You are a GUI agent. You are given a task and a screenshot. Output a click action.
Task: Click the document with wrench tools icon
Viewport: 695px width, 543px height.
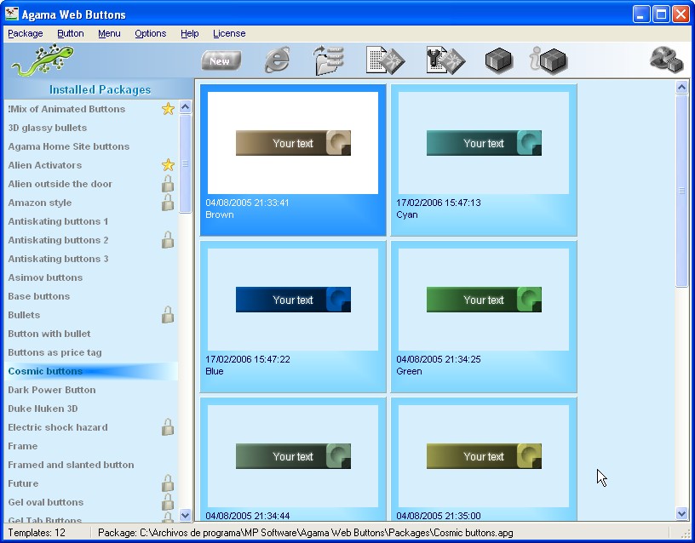pos(445,60)
